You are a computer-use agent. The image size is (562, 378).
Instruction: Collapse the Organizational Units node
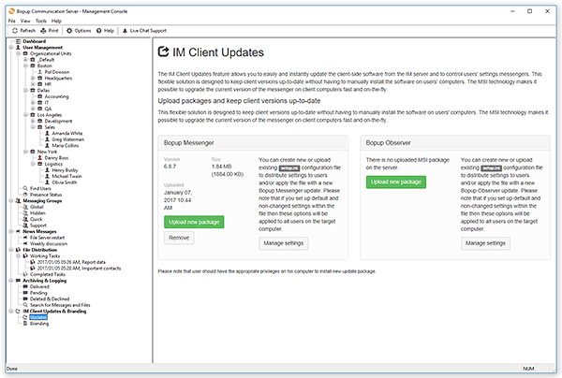[x=19, y=53]
